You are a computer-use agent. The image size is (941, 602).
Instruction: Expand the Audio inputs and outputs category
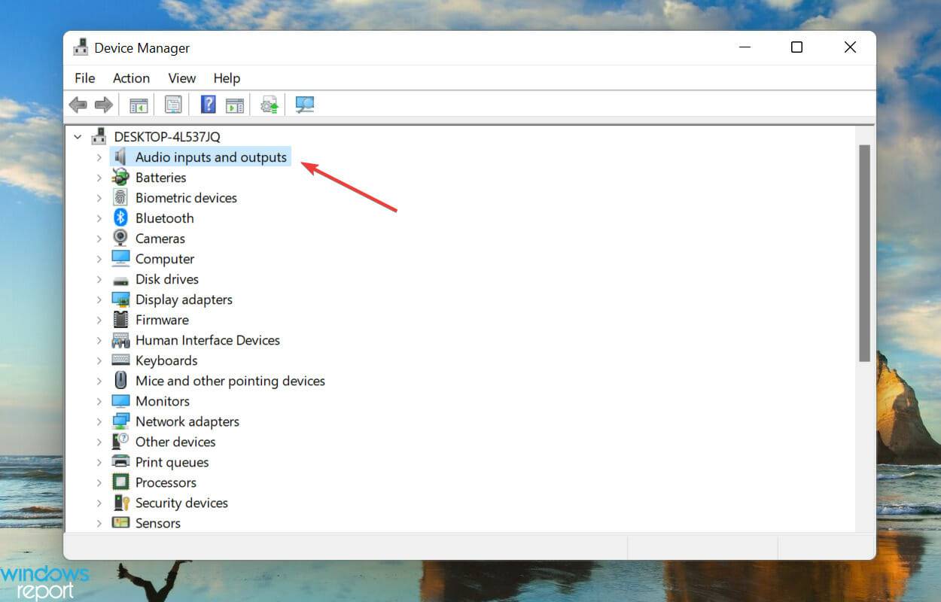[99, 157]
